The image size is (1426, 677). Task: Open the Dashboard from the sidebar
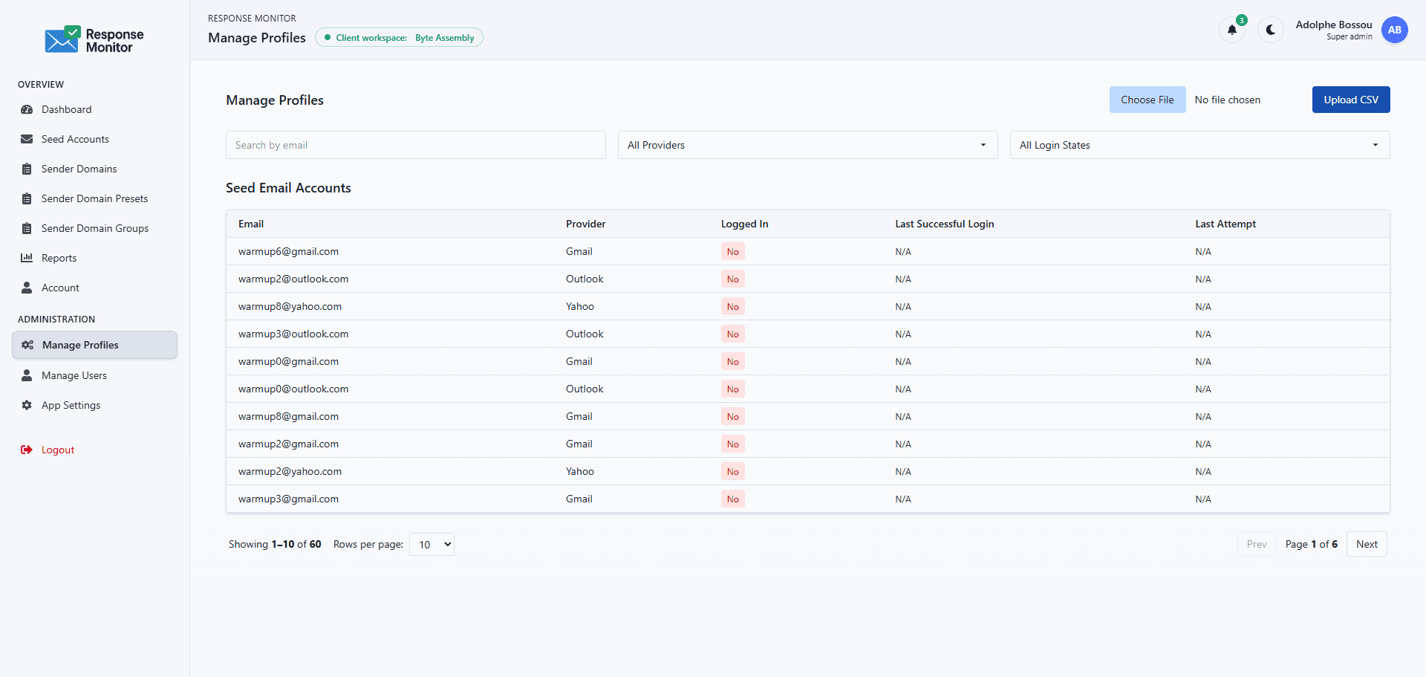(65, 109)
